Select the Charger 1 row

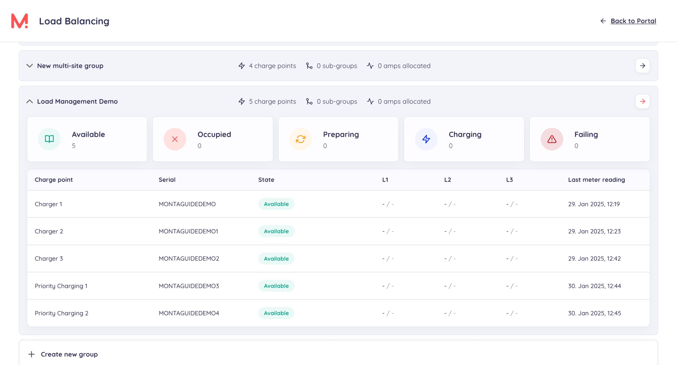coord(48,204)
